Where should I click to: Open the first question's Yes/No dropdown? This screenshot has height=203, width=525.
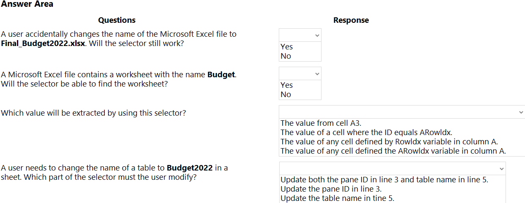[x=300, y=35]
